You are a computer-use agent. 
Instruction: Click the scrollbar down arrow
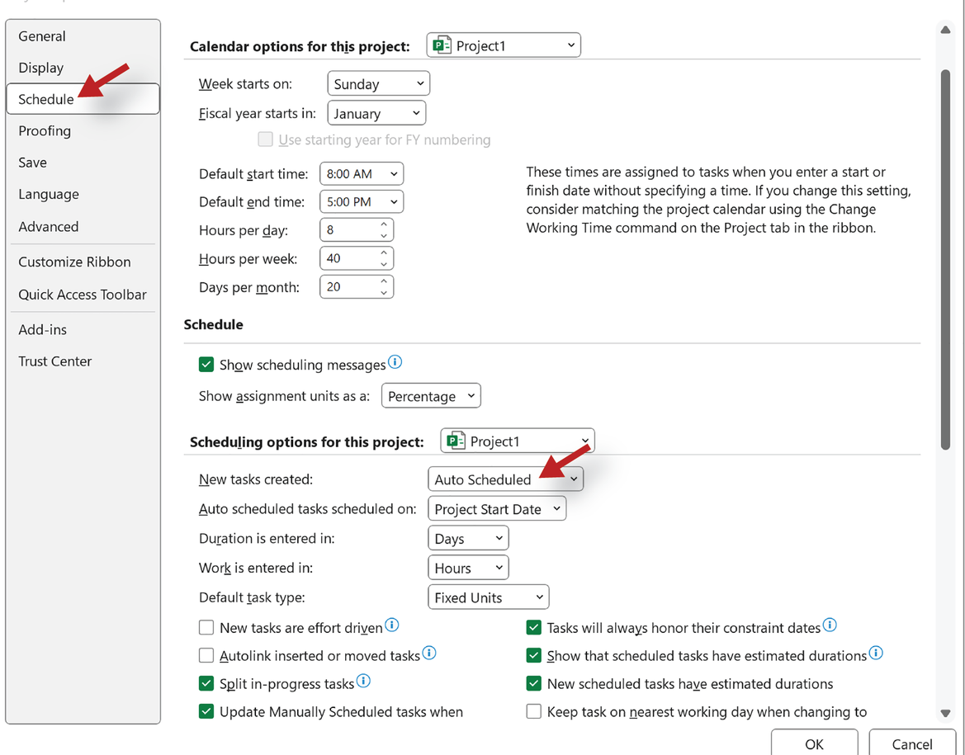(x=945, y=713)
